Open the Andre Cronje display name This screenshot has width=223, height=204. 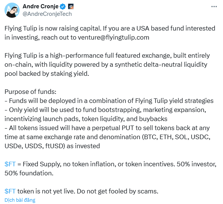(41, 6)
